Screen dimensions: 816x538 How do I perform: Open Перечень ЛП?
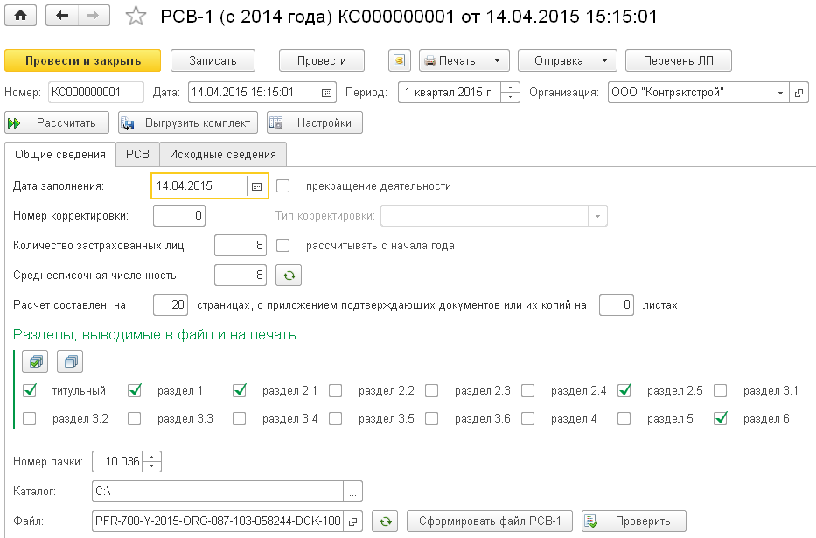(x=679, y=60)
